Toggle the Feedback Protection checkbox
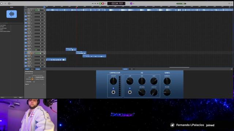This screenshot has width=234, height=131. [34, 79]
